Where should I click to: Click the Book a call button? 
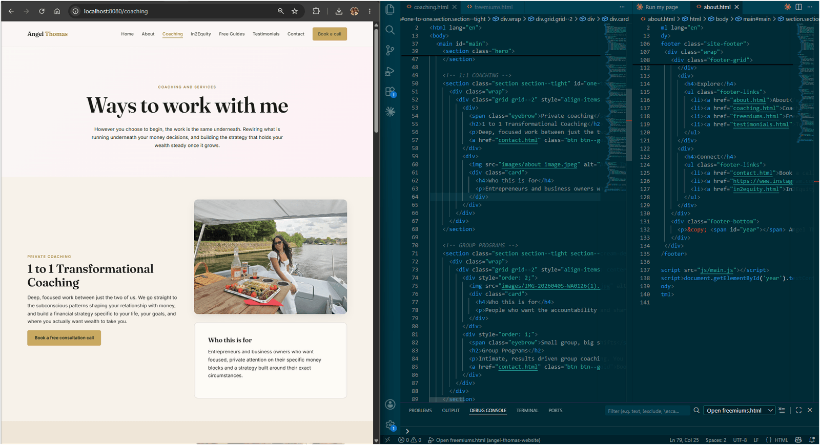click(x=330, y=34)
